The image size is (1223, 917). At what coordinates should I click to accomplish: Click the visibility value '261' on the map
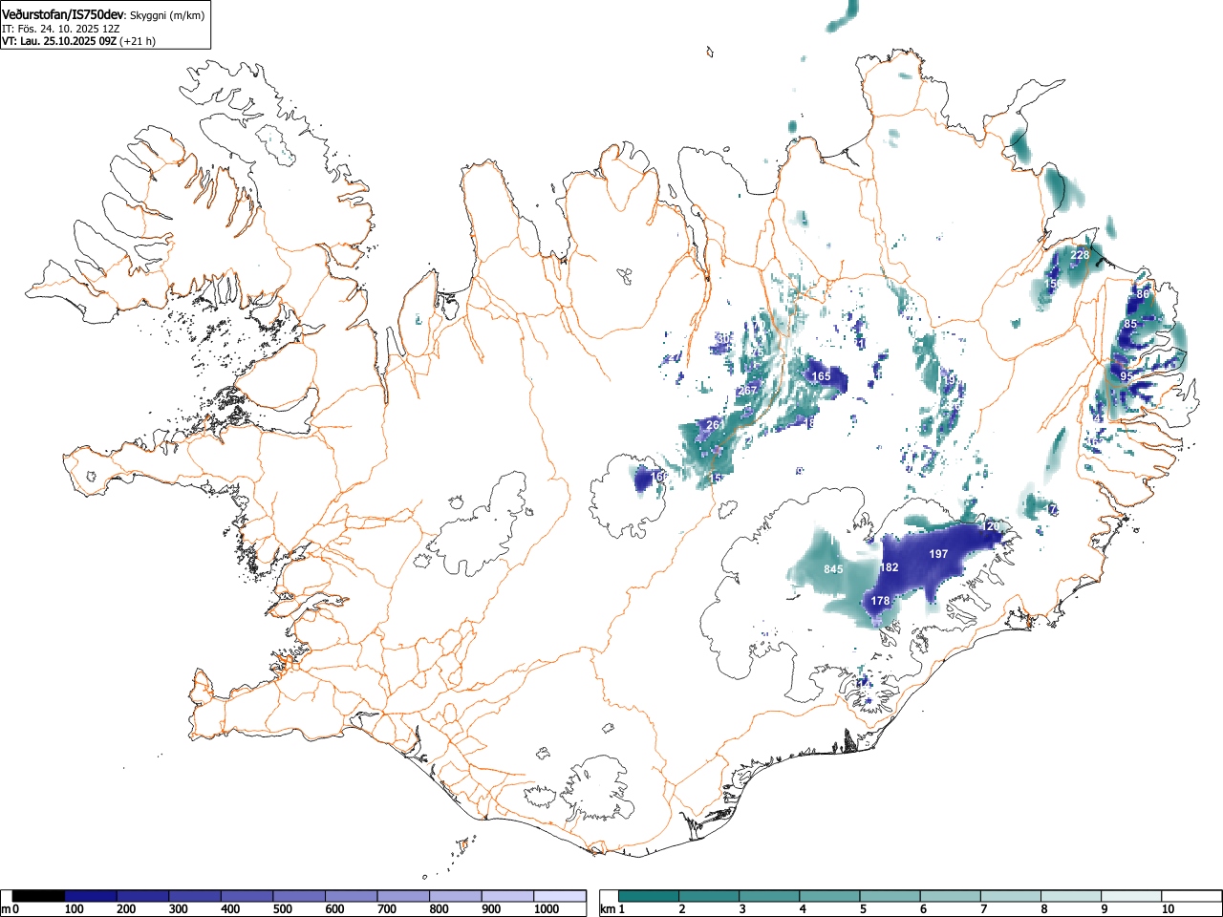[x=715, y=424]
